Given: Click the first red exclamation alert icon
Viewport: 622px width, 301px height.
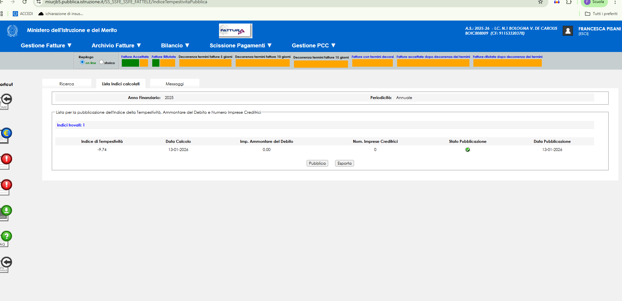Looking at the screenshot, I should tap(6, 159).
